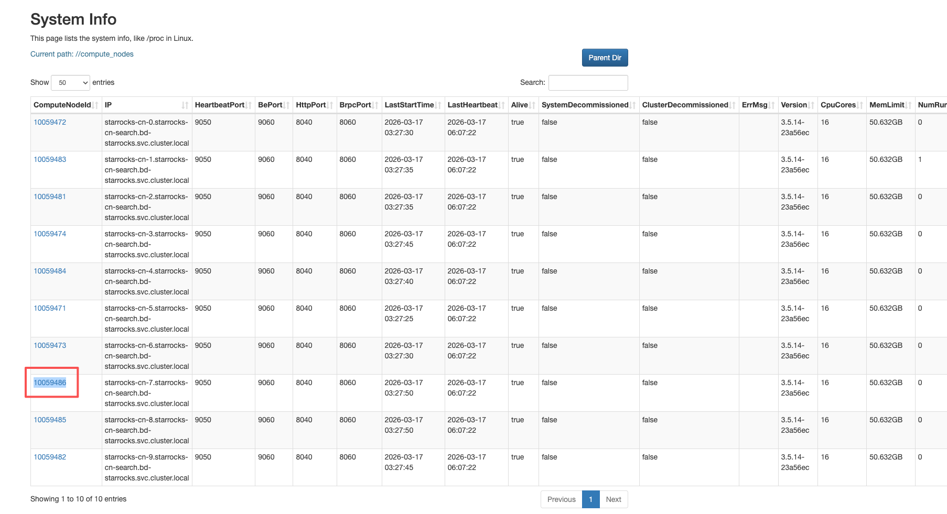Sort by Version column header
This screenshot has width=947, height=514.
tap(794, 105)
